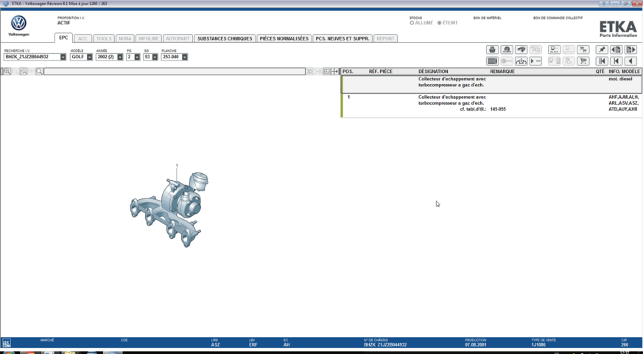Screen dimensions: 643x354
Task: Click the illustration search input field
Action: click(175, 72)
